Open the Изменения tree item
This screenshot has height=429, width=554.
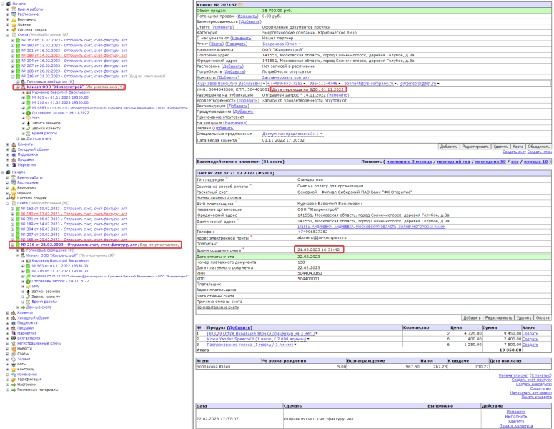27,374
